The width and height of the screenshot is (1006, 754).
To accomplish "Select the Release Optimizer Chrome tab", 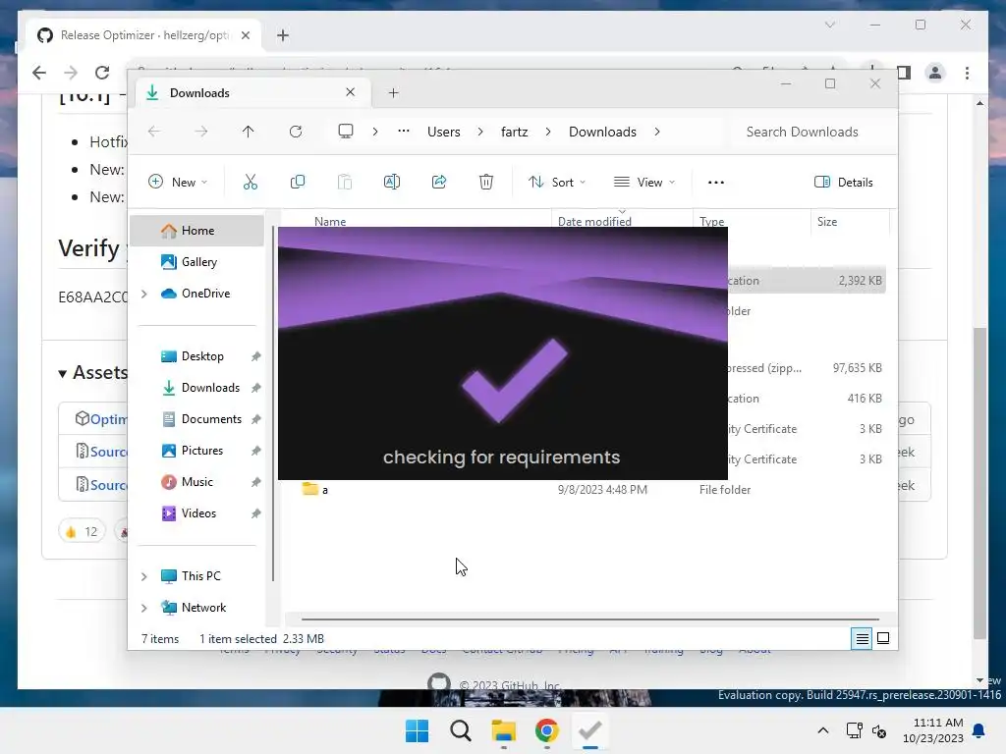I will pyautogui.click(x=143, y=35).
